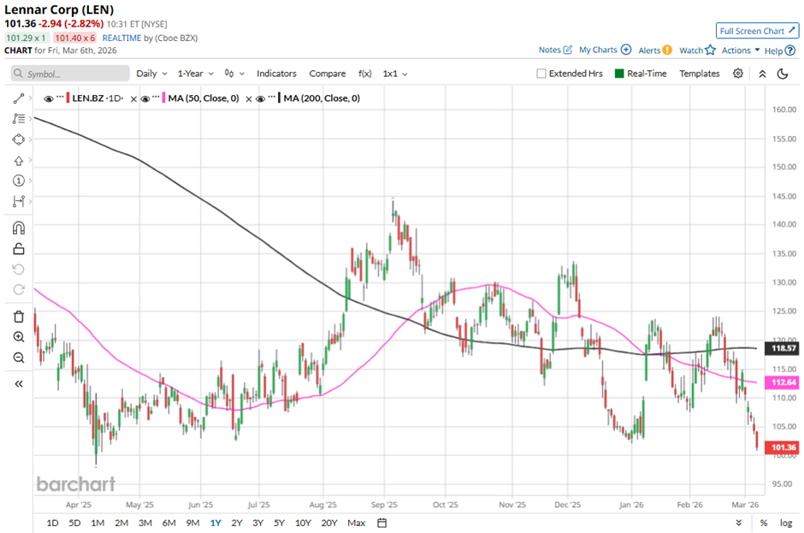
Task: Select the price range measure tool
Action: pos(19,201)
